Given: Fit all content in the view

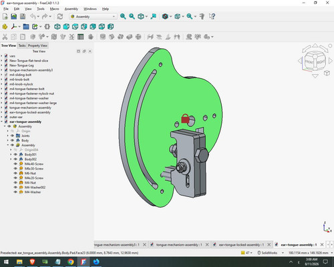Looking at the screenshot, I should [123, 17].
